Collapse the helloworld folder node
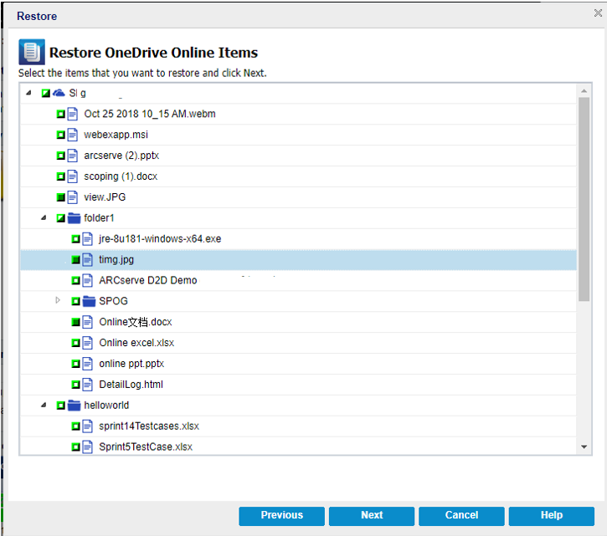607x536 pixels. pyautogui.click(x=44, y=406)
